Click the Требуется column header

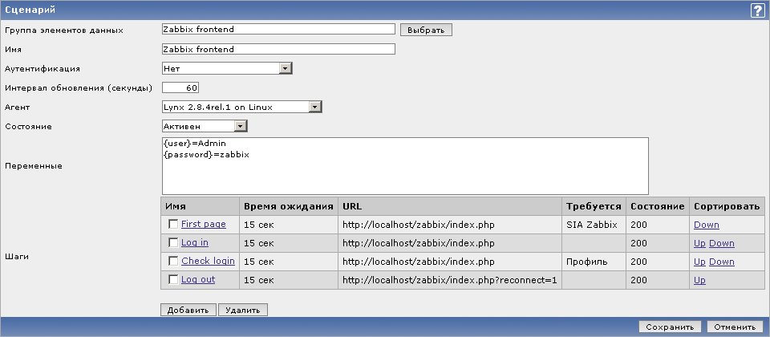[x=594, y=206]
